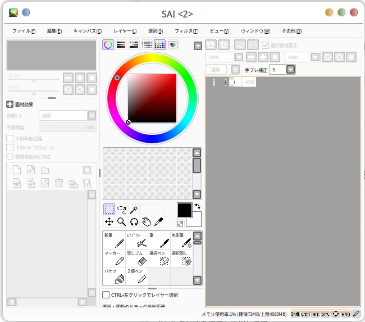Swap foreground and background colors

197,207
